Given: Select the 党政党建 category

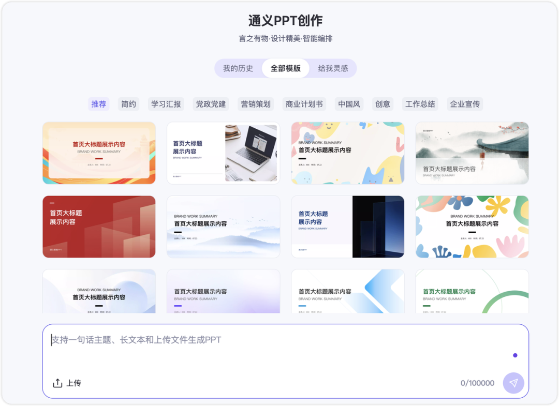Looking at the screenshot, I should click(x=211, y=104).
